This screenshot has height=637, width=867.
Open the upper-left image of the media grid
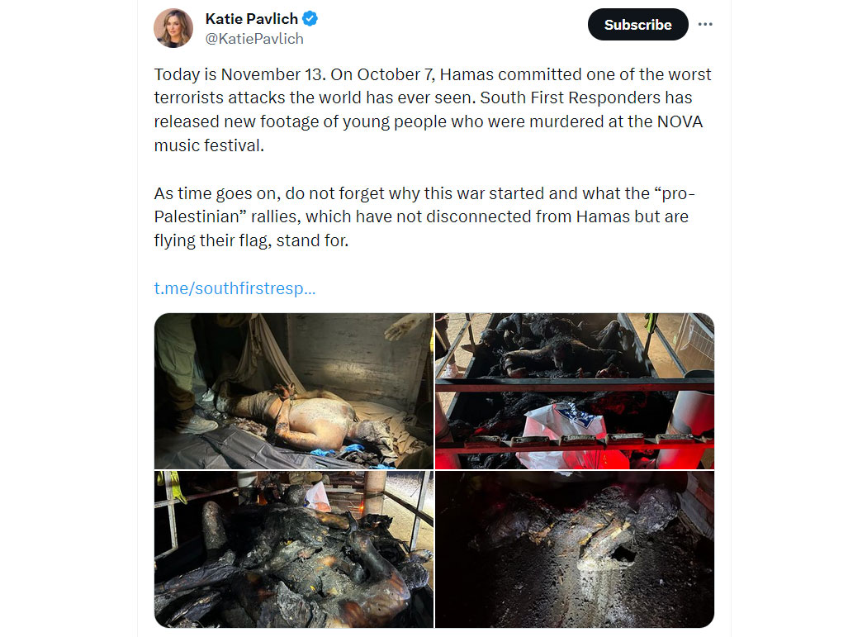(294, 392)
